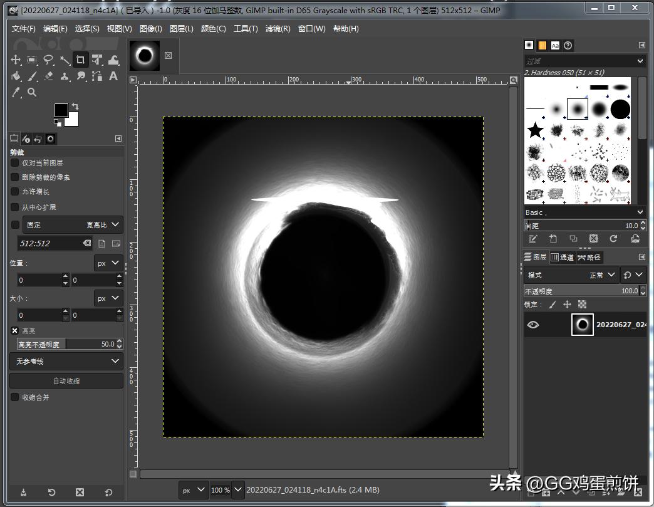Image resolution: width=654 pixels, height=507 pixels.
Task: Select the Free Select lasso tool
Action: [48, 60]
